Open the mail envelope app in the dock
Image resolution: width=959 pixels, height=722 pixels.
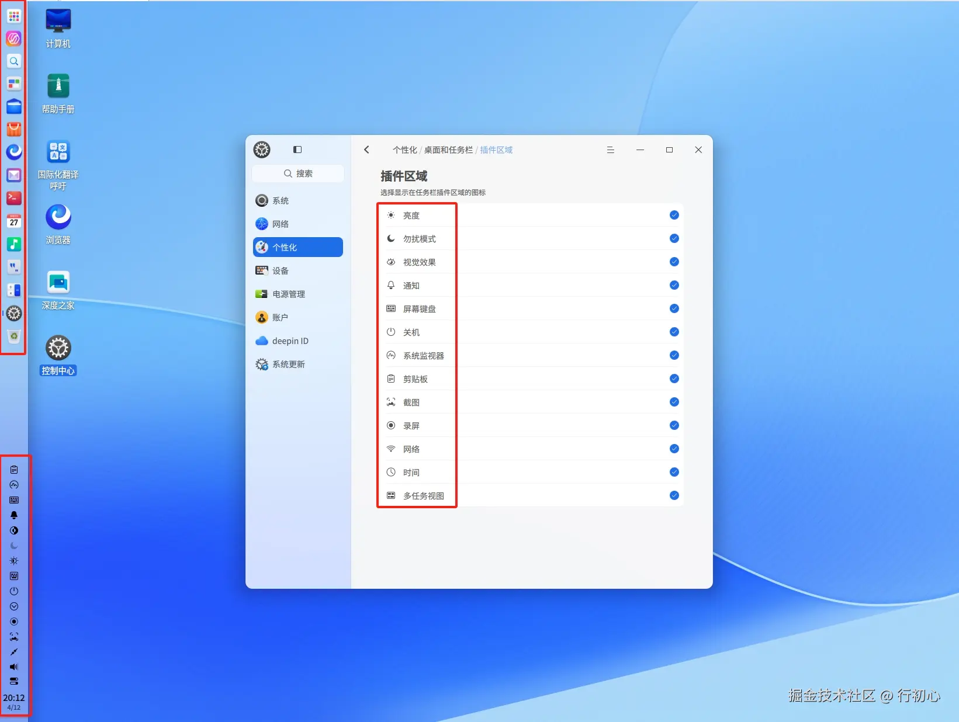coord(14,175)
